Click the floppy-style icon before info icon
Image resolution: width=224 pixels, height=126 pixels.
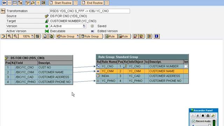click(149, 36)
